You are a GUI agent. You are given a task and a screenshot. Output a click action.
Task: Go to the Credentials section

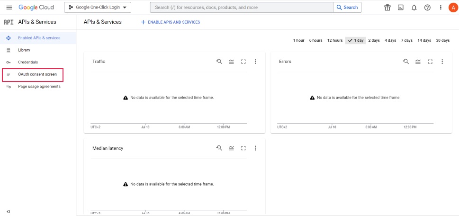28,62
